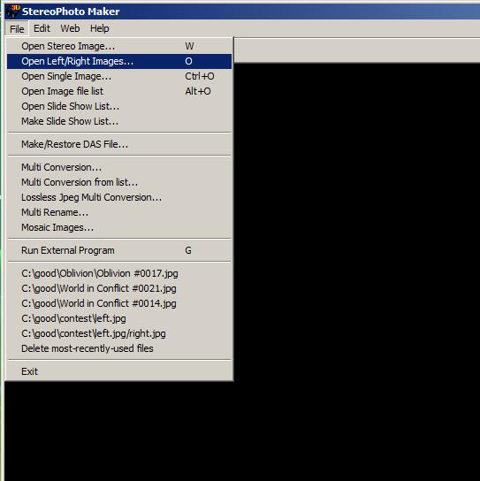Open the Web menu

(x=70, y=28)
